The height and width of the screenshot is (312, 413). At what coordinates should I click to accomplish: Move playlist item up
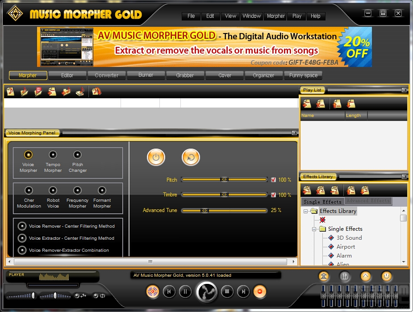coord(337,104)
